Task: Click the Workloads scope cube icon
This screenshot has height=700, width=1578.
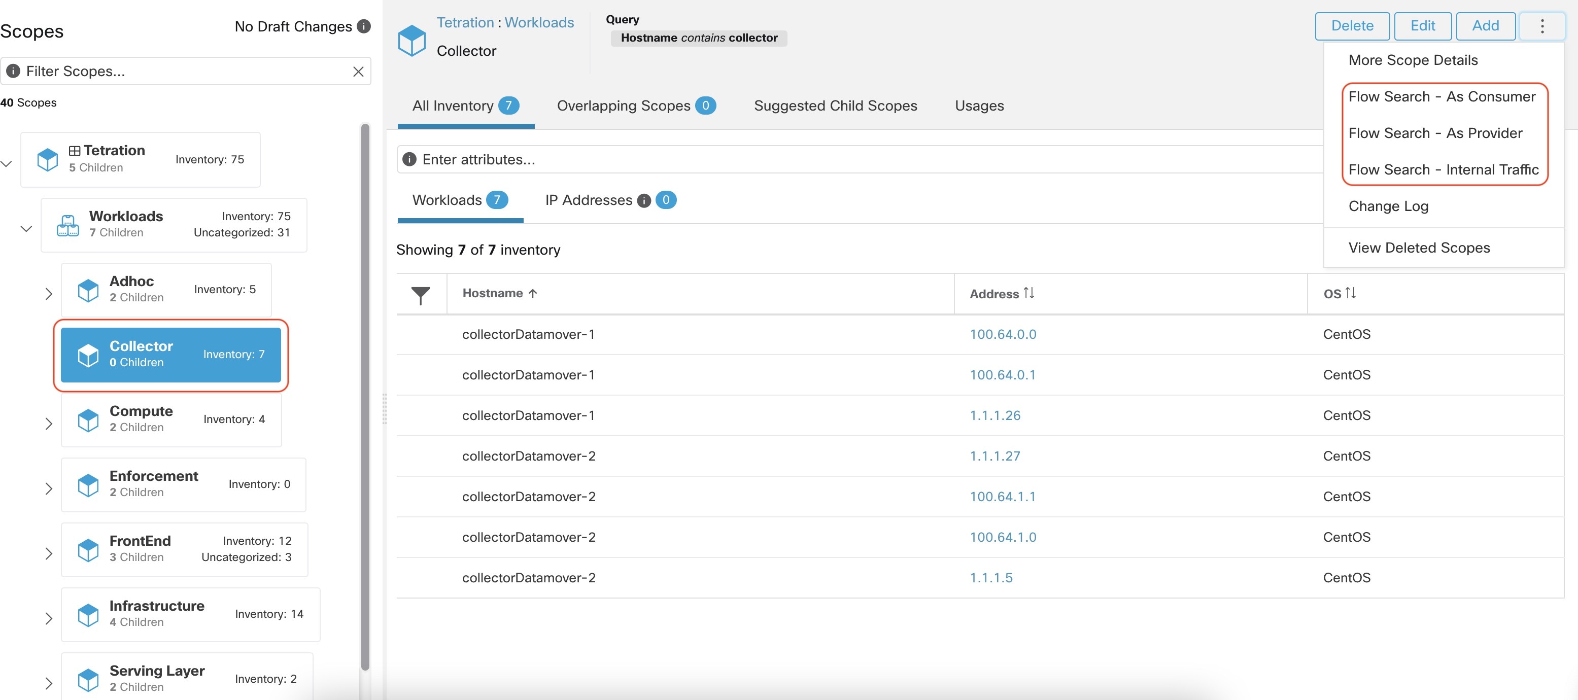Action: (x=68, y=223)
